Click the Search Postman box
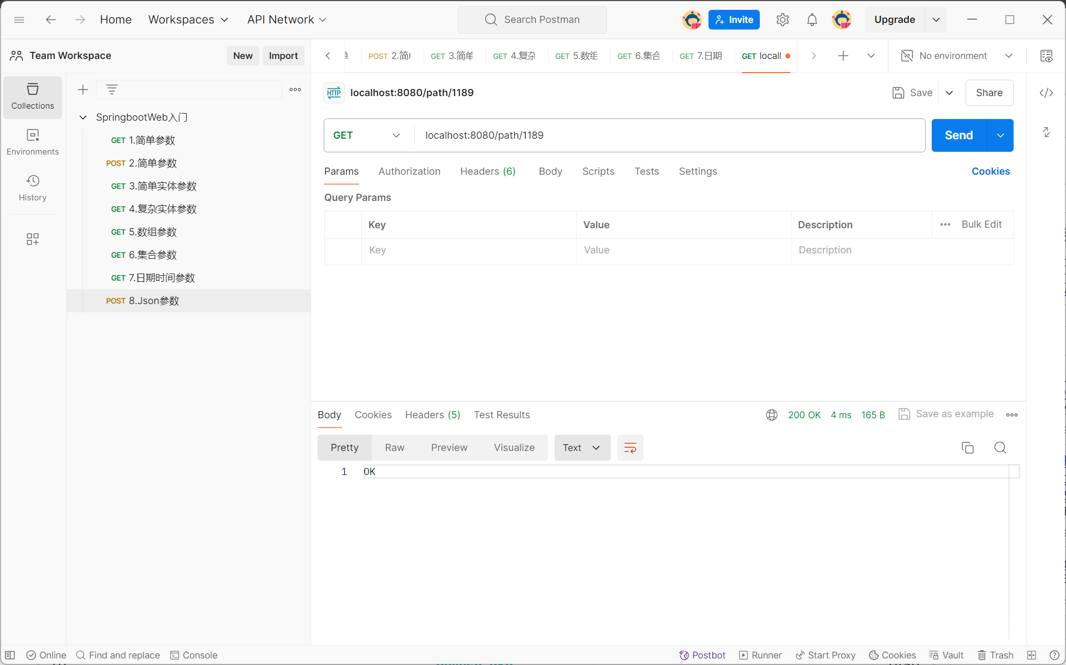This screenshot has height=665, width=1066. coord(532,20)
